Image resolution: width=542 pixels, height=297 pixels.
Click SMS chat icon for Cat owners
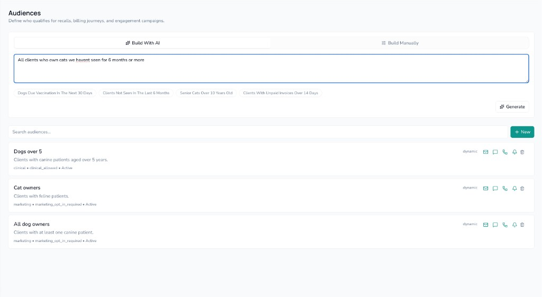(x=495, y=188)
